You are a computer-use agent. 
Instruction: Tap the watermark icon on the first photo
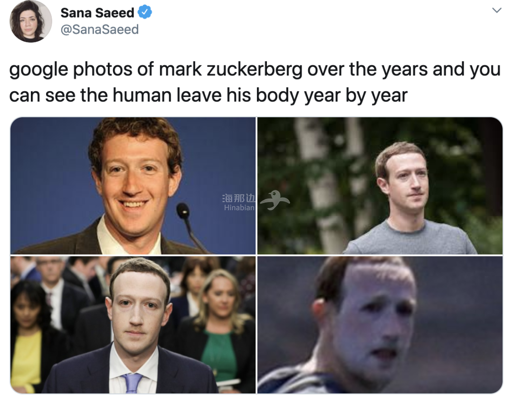point(274,199)
